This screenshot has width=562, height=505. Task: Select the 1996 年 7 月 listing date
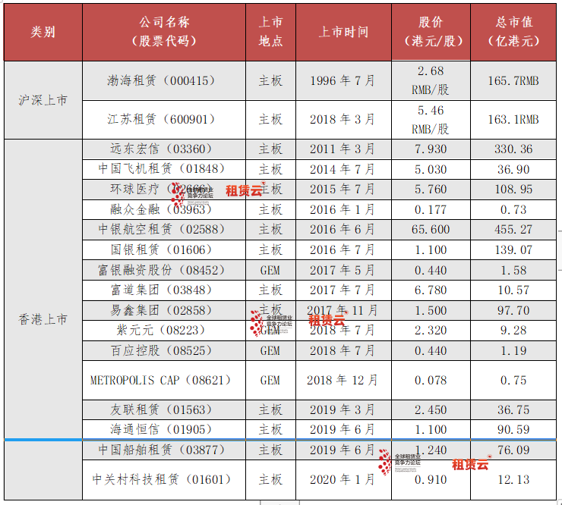343,80
